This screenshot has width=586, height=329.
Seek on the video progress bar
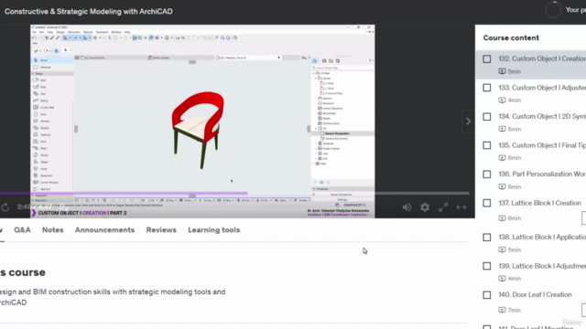pos(234,193)
